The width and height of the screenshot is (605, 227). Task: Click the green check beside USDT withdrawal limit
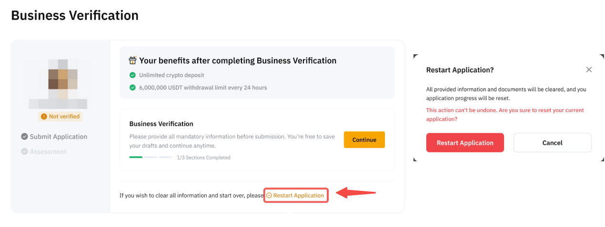tap(132, 88)
